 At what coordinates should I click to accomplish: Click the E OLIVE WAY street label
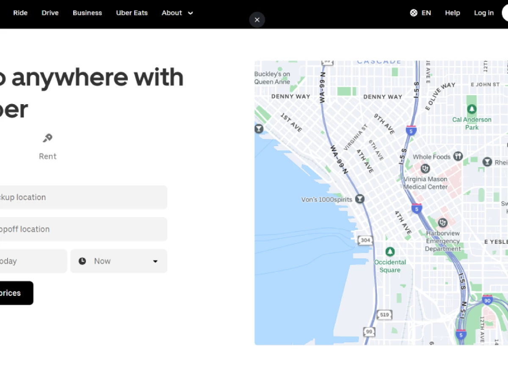pos(440,97)
